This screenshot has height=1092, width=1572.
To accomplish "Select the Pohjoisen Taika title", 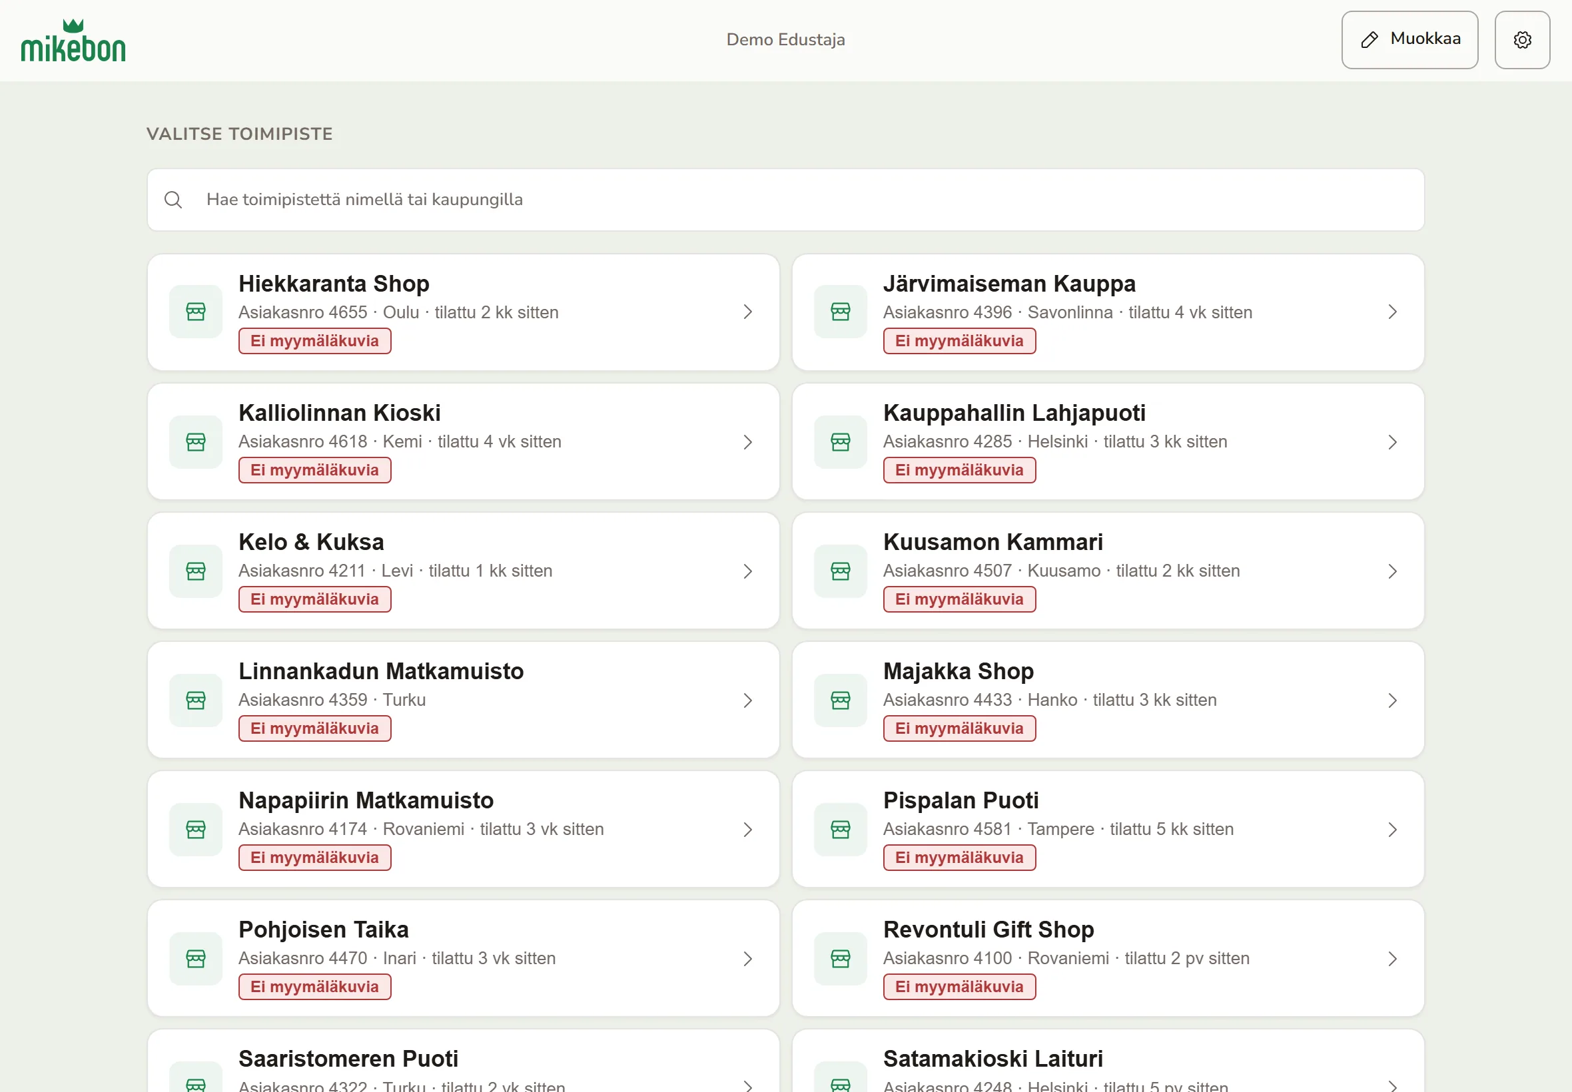I will pyautogui.click(x=324, y=930).
